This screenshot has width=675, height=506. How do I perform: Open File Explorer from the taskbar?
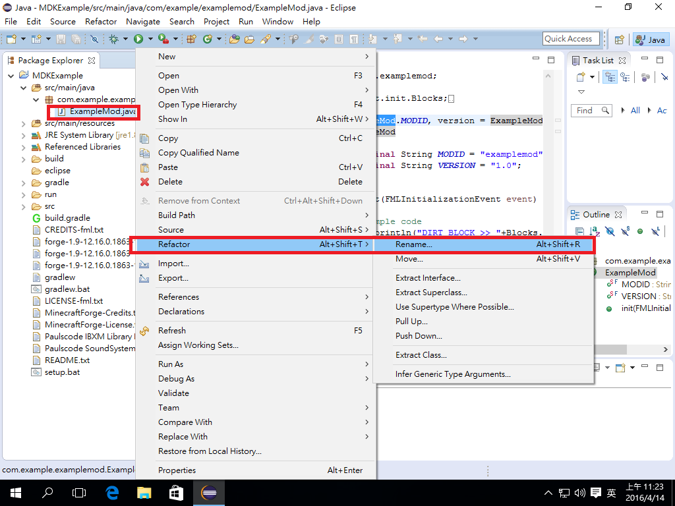(x=144, y=493)
